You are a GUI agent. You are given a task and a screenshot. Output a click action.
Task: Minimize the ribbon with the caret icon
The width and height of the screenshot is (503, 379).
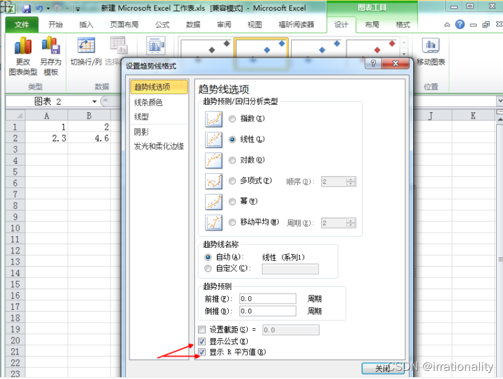point(447,24)
